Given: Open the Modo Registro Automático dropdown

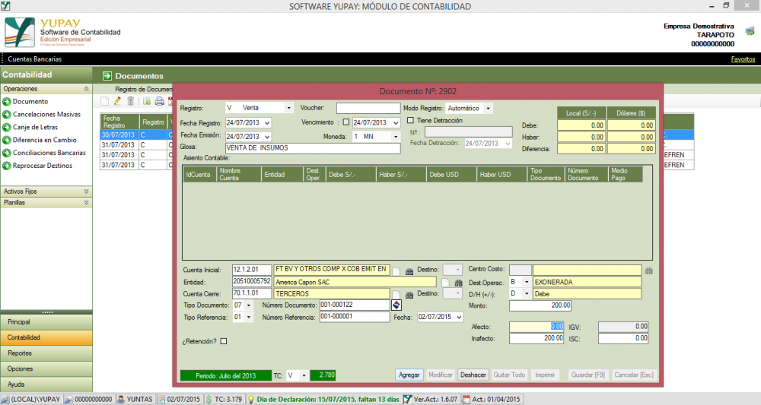Looking at the screenshot, I should point(489,109).
